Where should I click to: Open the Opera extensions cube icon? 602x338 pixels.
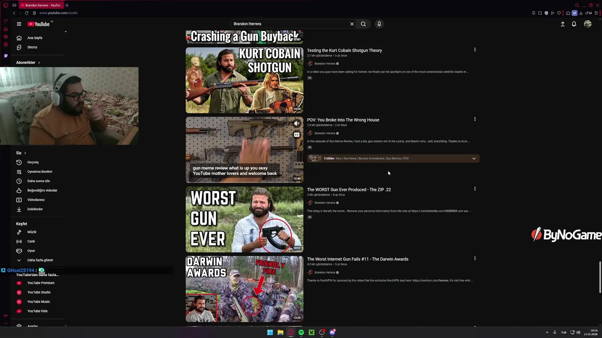point(568,13)
